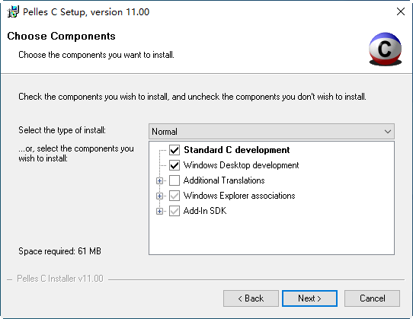
Task: Select the Standard C development item label
Action: click(x=236, y=150)
